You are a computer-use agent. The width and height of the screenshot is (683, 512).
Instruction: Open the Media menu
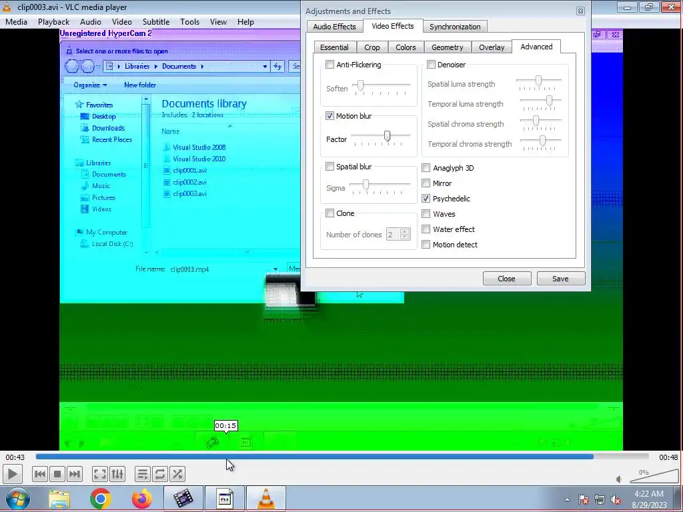[x=16, y=22]
